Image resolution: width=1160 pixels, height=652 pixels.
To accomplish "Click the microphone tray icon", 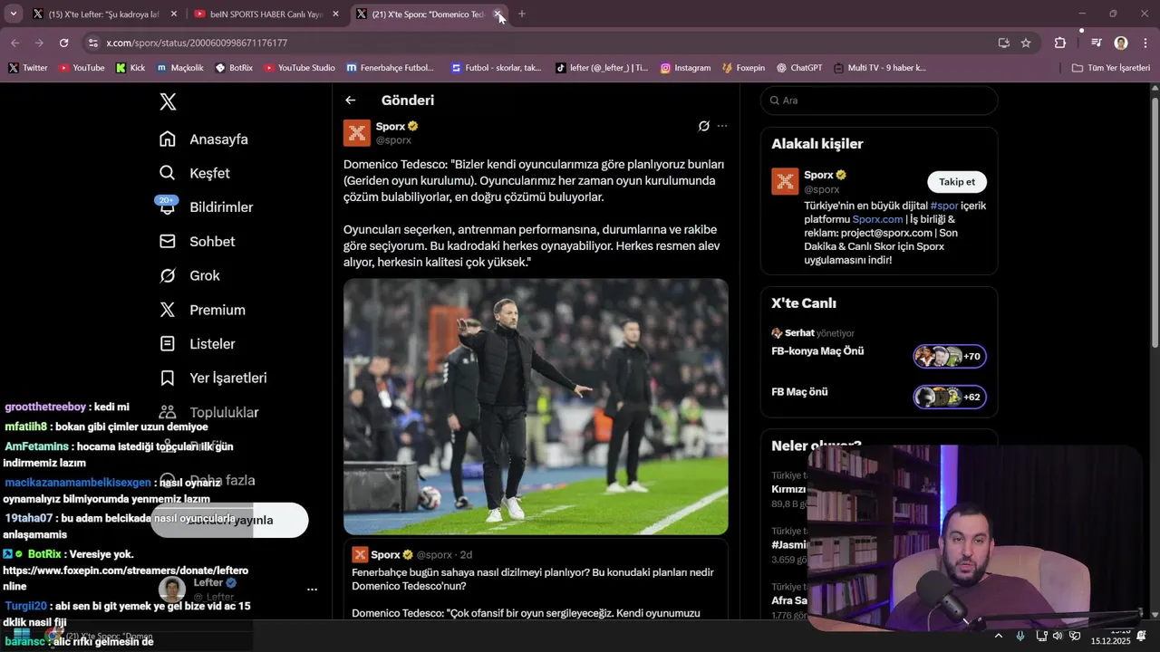I will 1021,636.
